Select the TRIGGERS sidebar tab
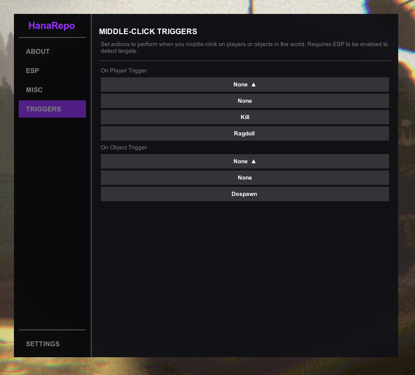The width and height of the screenshot is (415, 375). [52, 109]
